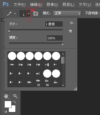Select the Hand tool
This screenshot has width=100, height=115.
[6, 96]
